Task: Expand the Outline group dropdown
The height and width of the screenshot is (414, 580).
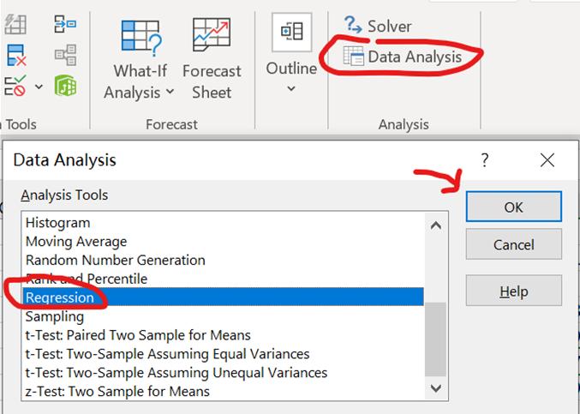Action: click(291, 57)
